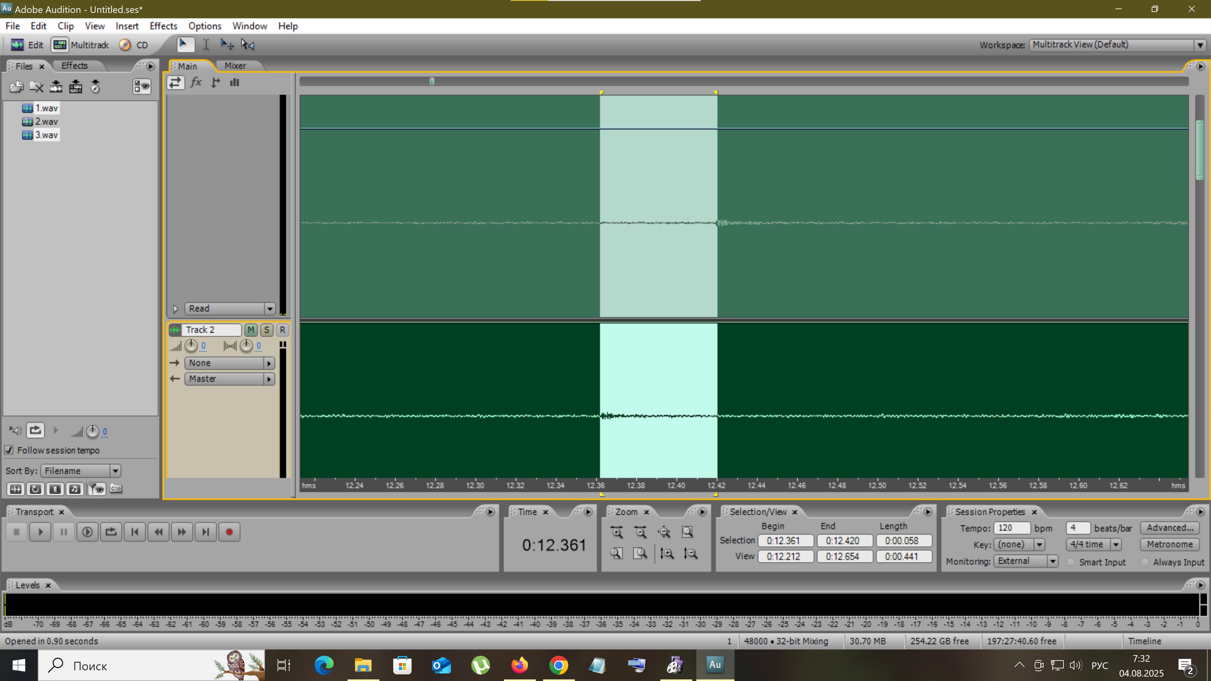Click the Import File icon in Files panel
This screenshot has height=681, width=1211.
[16, 86]
